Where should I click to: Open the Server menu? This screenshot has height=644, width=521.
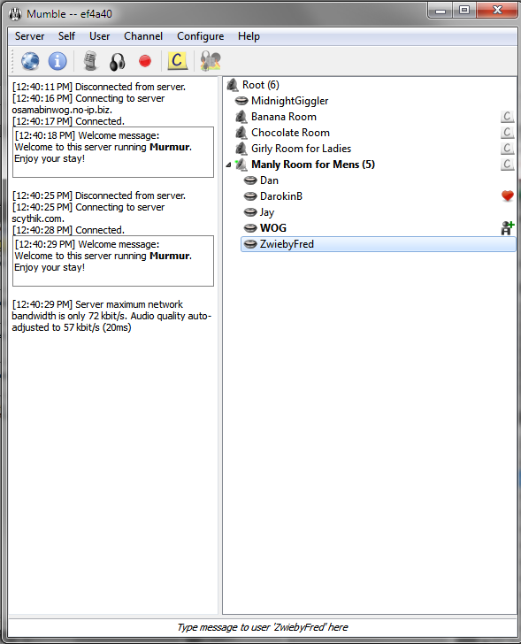coord(29,36)
